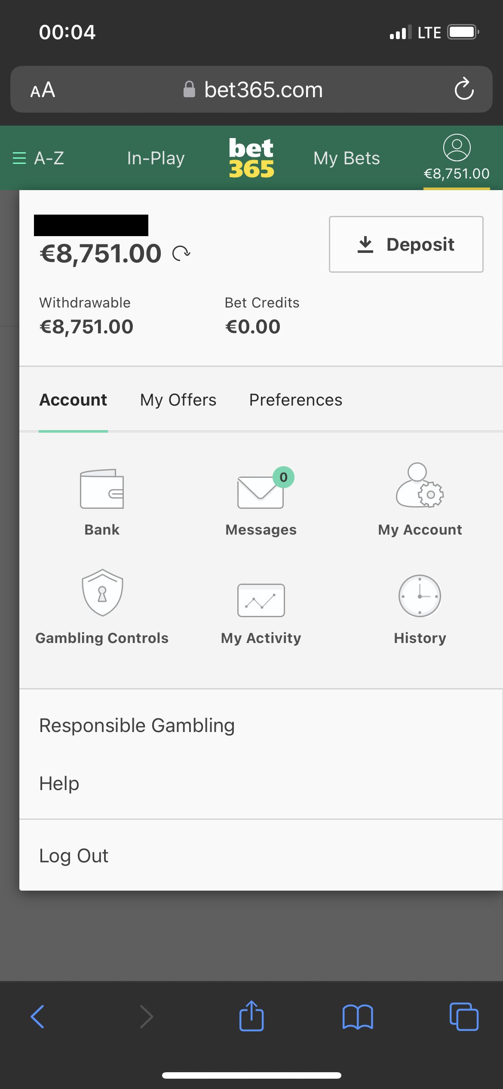Open Gambling Controls shield icon
503x1089 pixels.
102,593
